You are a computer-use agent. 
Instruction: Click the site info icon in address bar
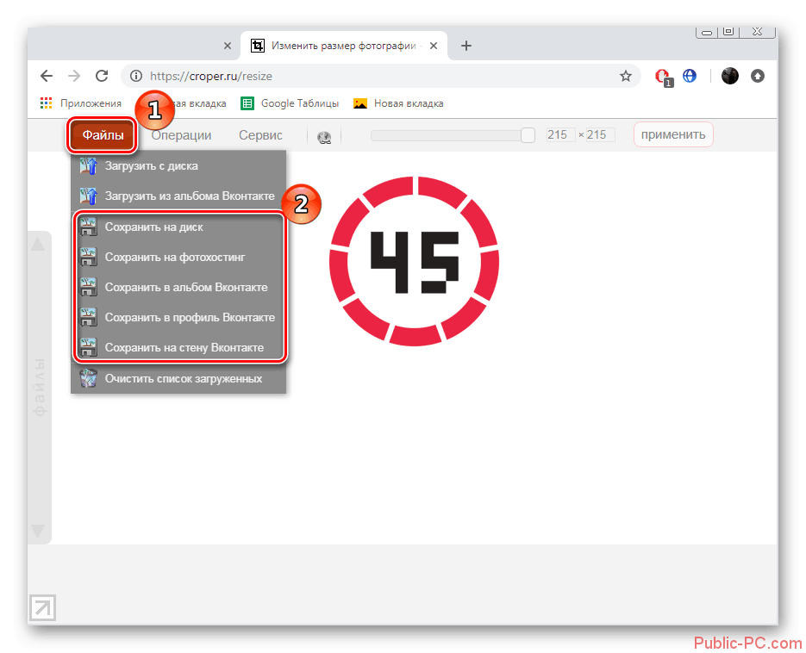(136, 76)
